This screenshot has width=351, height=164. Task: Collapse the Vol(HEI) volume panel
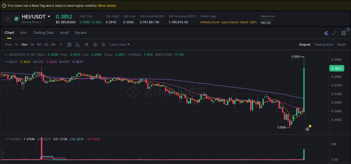6,139
